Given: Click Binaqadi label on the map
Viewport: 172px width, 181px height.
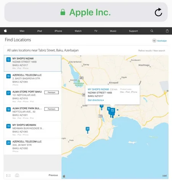Looking at the screenshot, I should coord(114,82).
